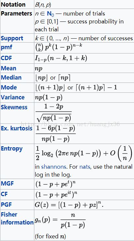This screenshot has height=241, width=134.
Task: Open the pmf link
Action: pos(6,48)
